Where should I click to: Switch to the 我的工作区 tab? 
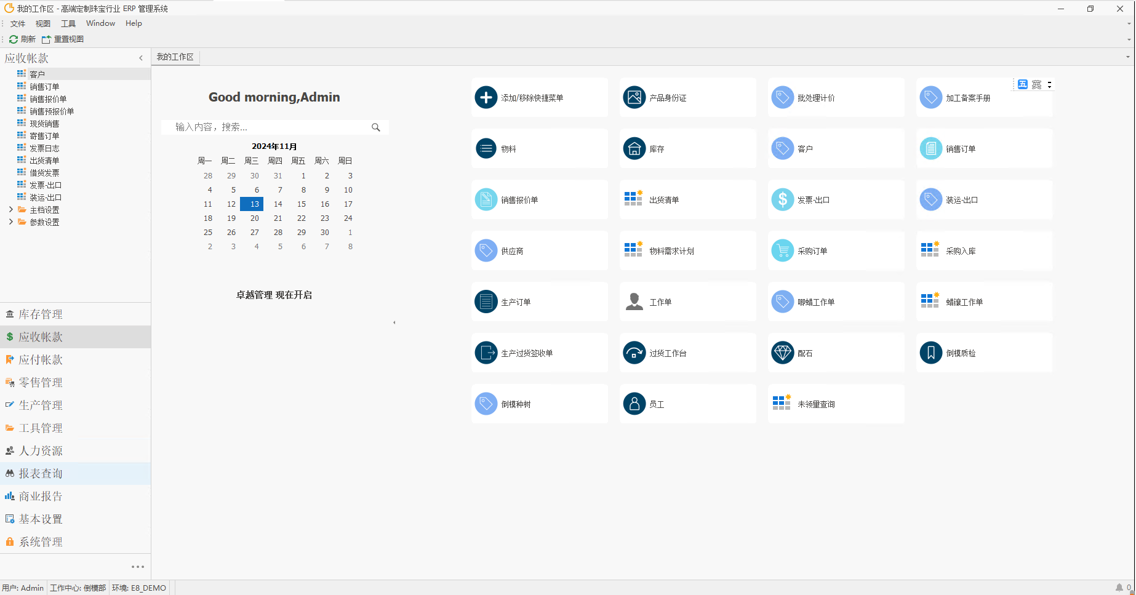click(x=175, y=57)
